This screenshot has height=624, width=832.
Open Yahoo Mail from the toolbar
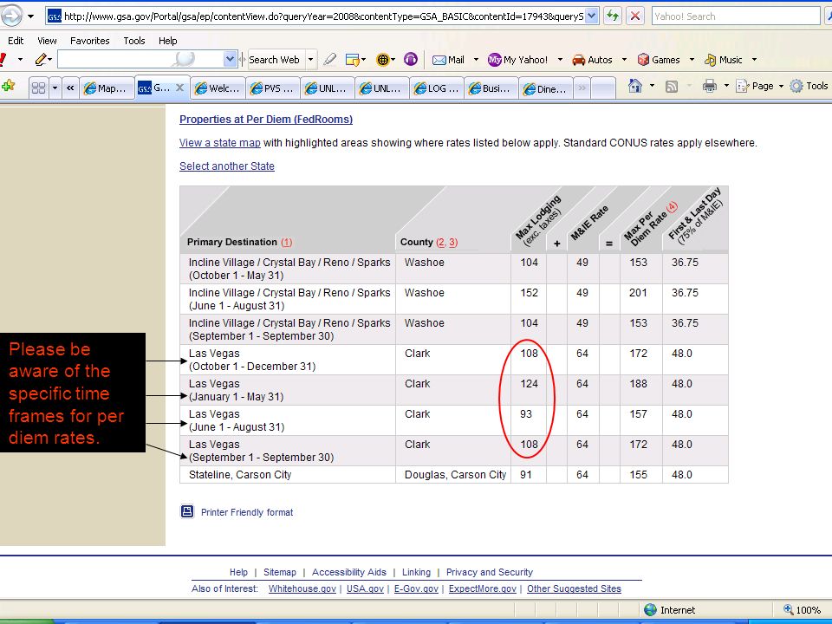tap(448, 60)
